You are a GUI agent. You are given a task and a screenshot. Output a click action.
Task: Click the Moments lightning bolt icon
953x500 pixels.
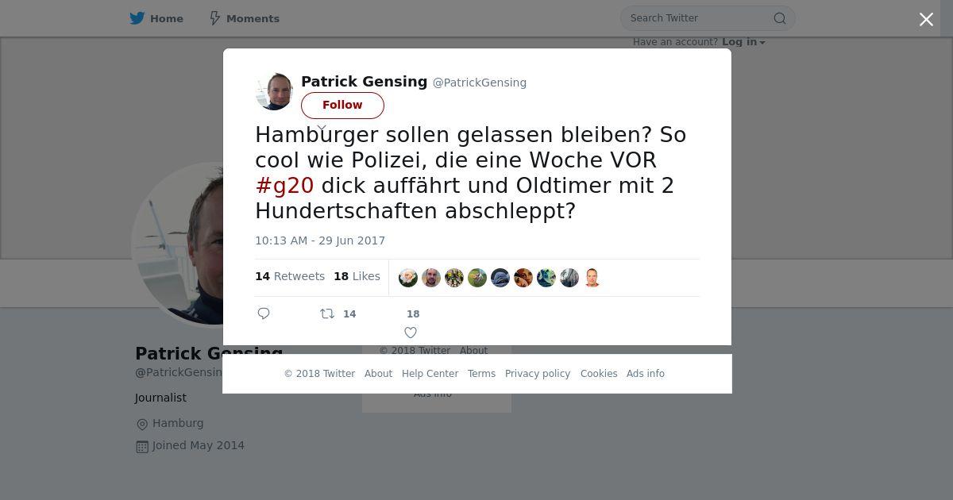214,18
